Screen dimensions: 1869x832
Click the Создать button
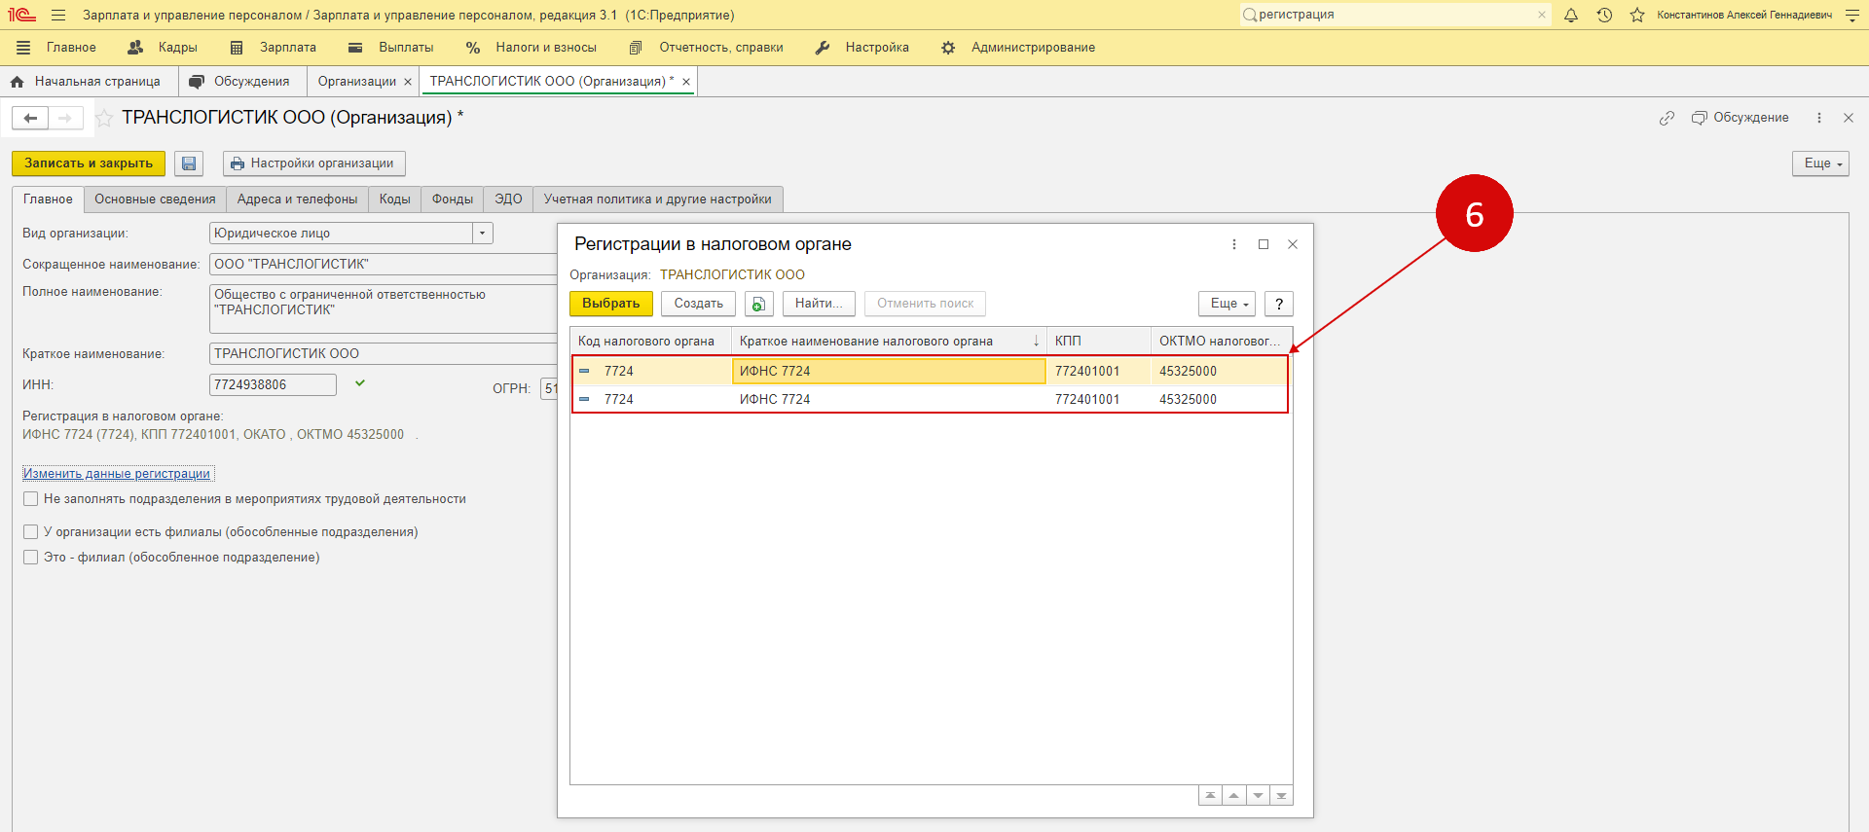tap(699, 304)
